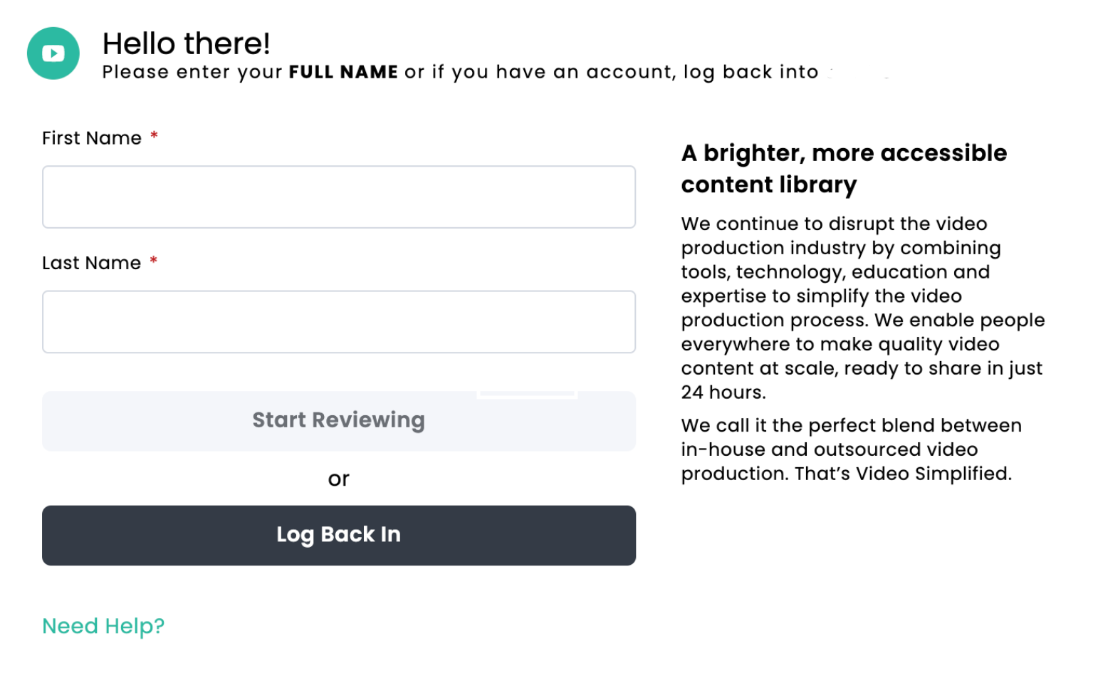
Task: Open the Need Help? link
Action: [103, 626]
